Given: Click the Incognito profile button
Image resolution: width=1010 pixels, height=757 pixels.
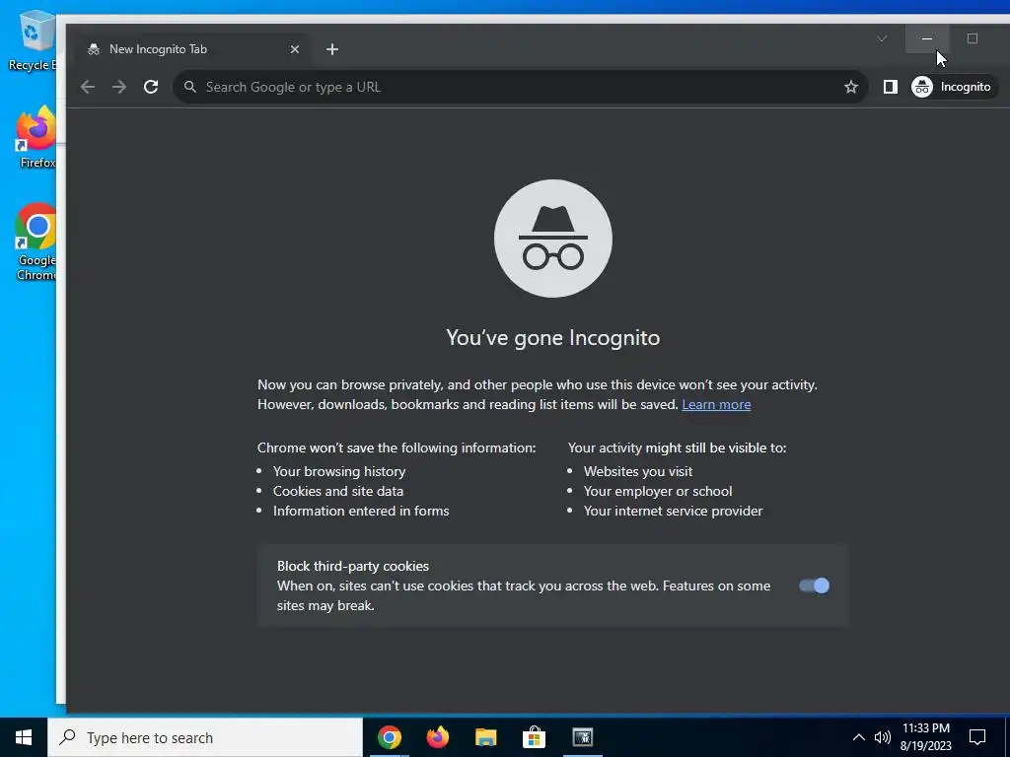Looking at the screenshot, I should pyautogui.click(x=952, y=87).
